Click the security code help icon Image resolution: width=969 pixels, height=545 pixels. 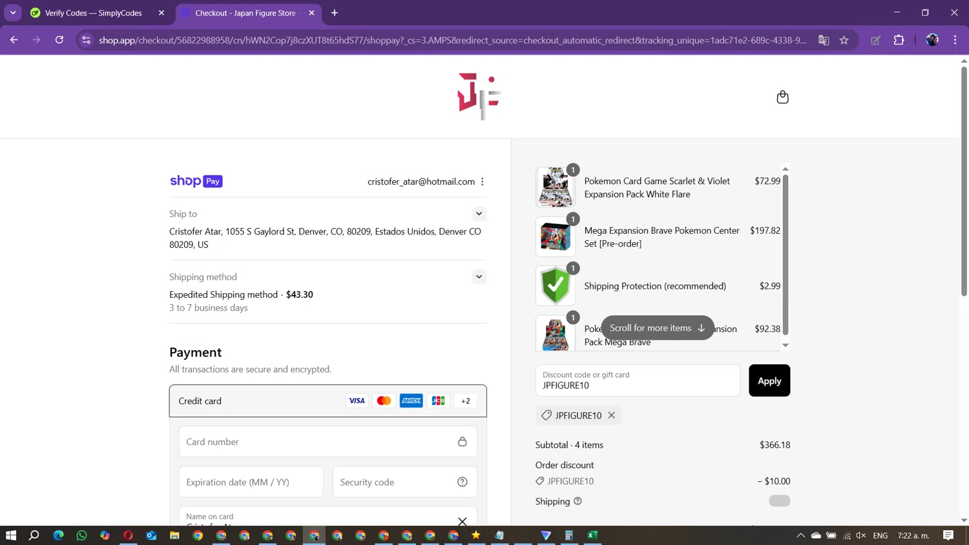click(x=463, y=482)
